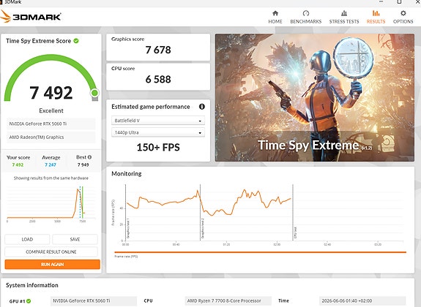Click the green validation checkmark by score title
The height and width of the screenshot is (307, 421).
tap(76, 41)
